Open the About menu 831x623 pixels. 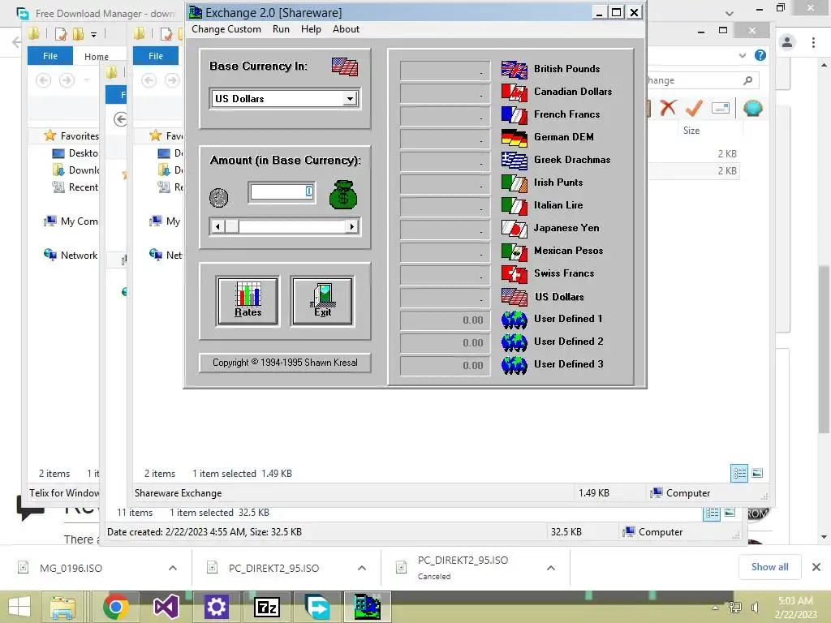click(346, 29)
